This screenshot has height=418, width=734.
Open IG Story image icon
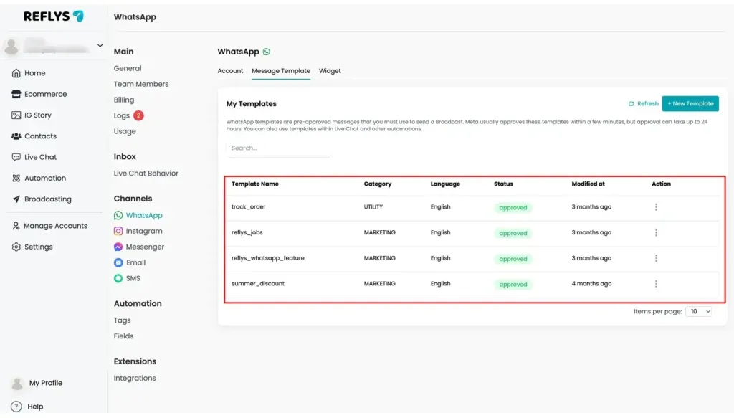[16, 115]
